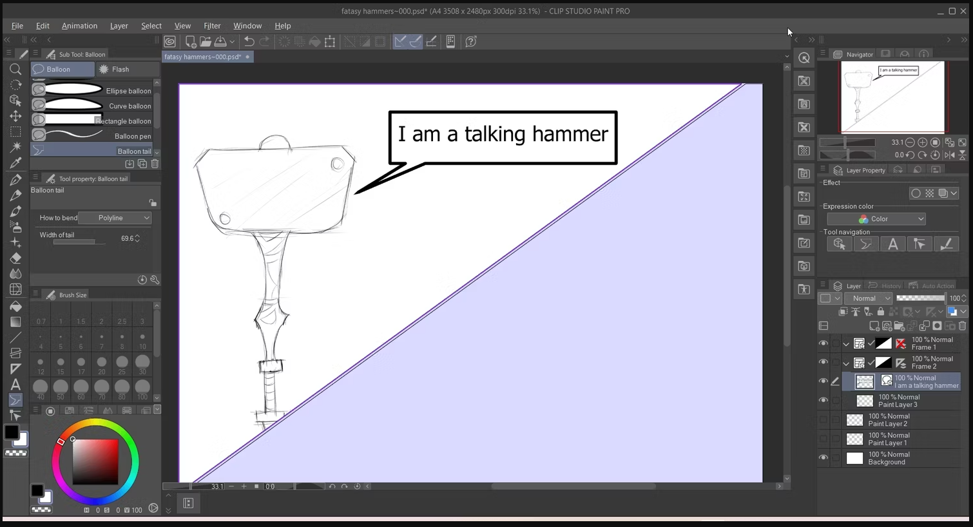Click the Undo arrow in the toolbar
The image size is (973, 527).
click(x=249, y=41)
